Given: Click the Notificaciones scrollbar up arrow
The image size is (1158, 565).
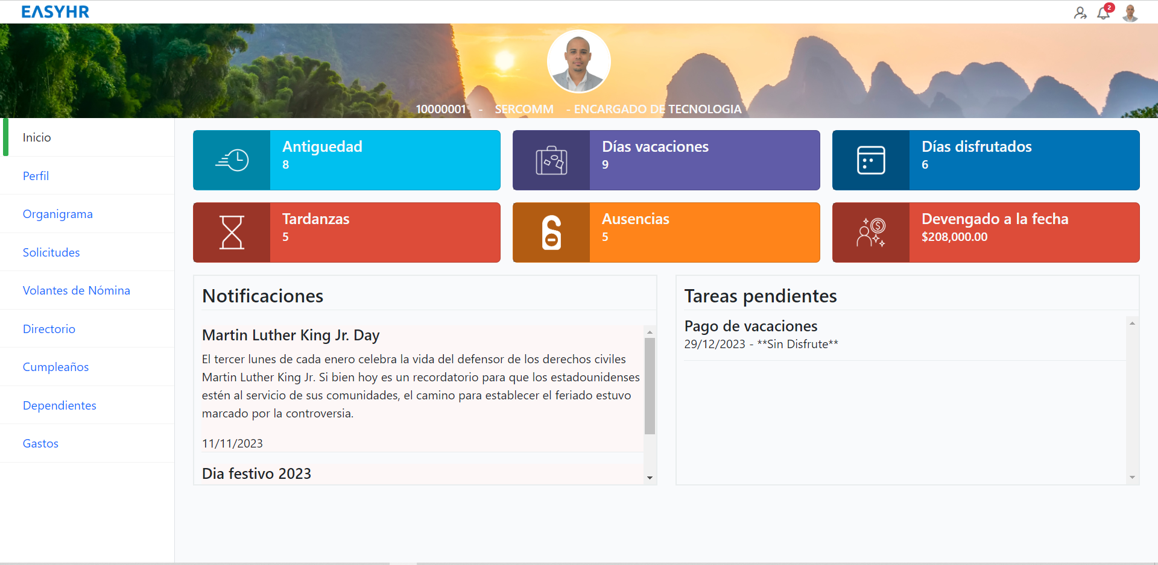Looking at the screenshot, I should (x=650, y=332).
